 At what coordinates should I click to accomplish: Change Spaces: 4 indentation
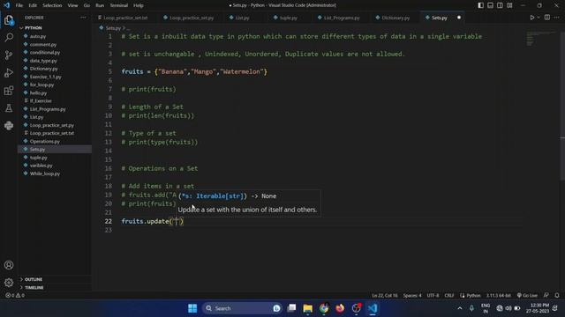pyautogui.click(x=412, y=296)
